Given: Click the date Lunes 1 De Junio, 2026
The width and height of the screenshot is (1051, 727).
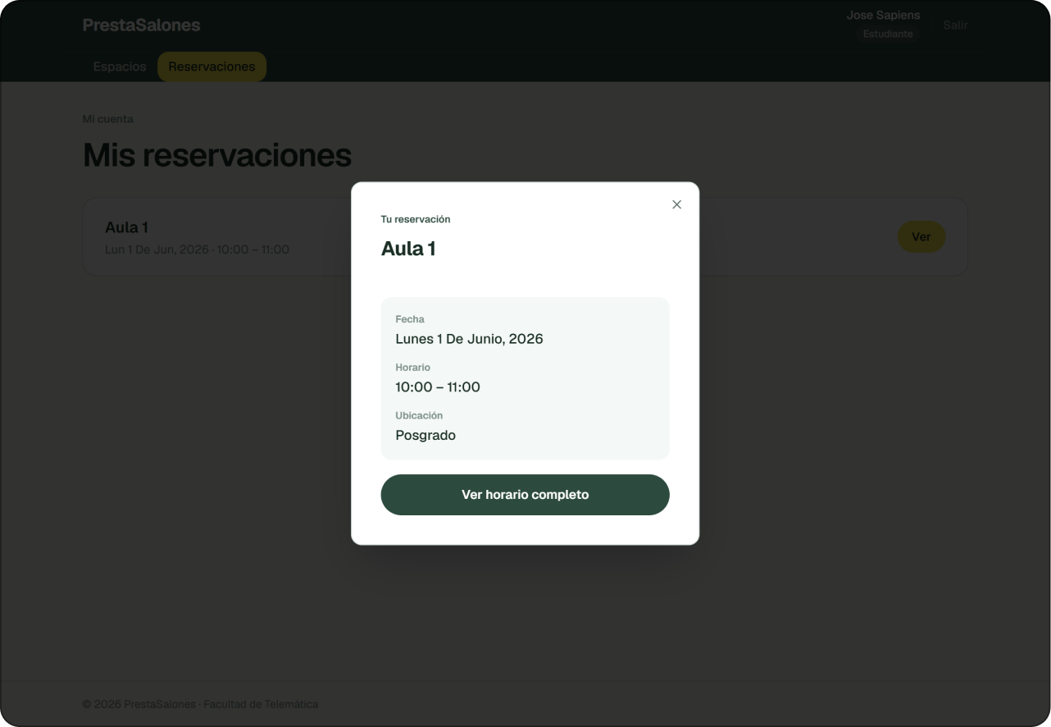Looking at the screenshot, I should point(469,339).
